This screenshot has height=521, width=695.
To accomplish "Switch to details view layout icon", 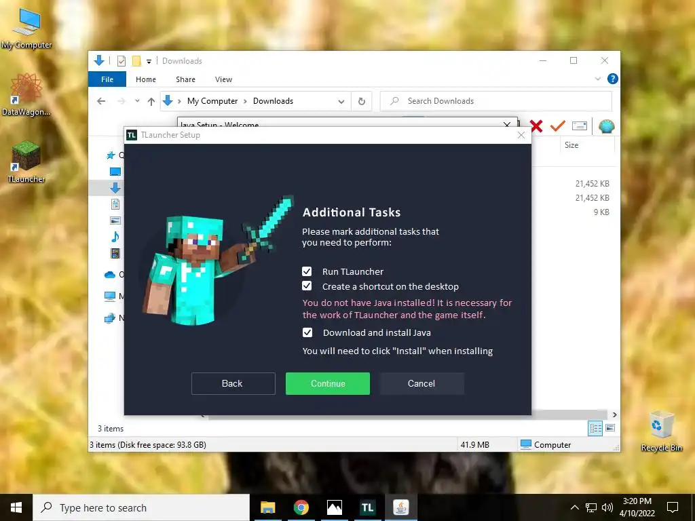I will pyautogui.click(x=595, y=428).
